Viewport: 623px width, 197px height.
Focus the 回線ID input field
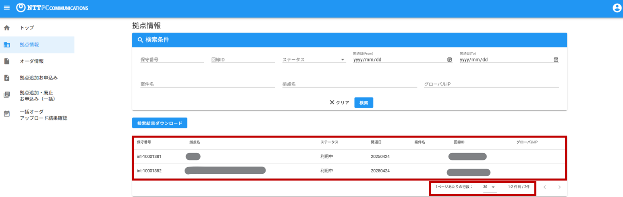(x=243, y=60)
